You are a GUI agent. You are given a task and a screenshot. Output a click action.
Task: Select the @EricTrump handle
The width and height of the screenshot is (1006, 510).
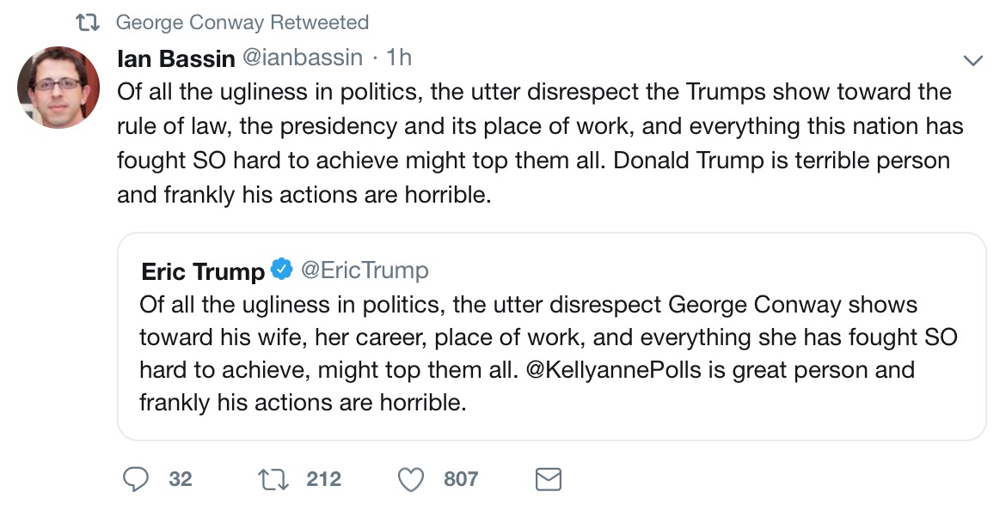(x=364, y=271)
